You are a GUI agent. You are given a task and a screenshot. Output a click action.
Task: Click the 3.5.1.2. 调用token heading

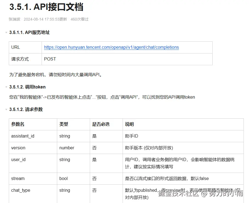click(x=27, y=87)
